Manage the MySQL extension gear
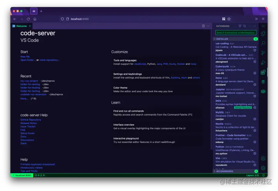Viewport: 278px width, 191px height. pos(255,119)
